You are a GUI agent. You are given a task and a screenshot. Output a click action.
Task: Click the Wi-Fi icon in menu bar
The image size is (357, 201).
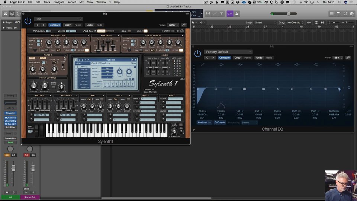click(x=306, y=2)
